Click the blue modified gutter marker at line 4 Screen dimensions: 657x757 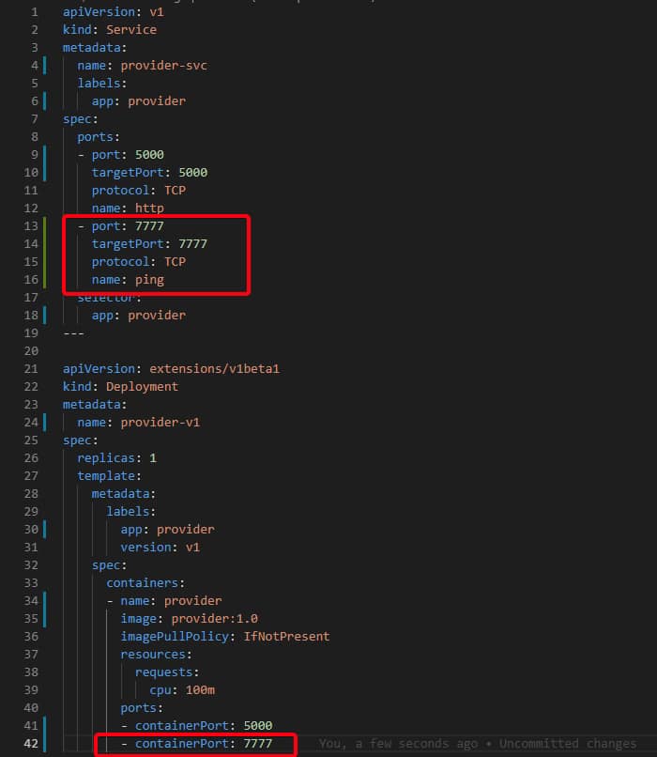pyautogui.click(x=45, y=66)
